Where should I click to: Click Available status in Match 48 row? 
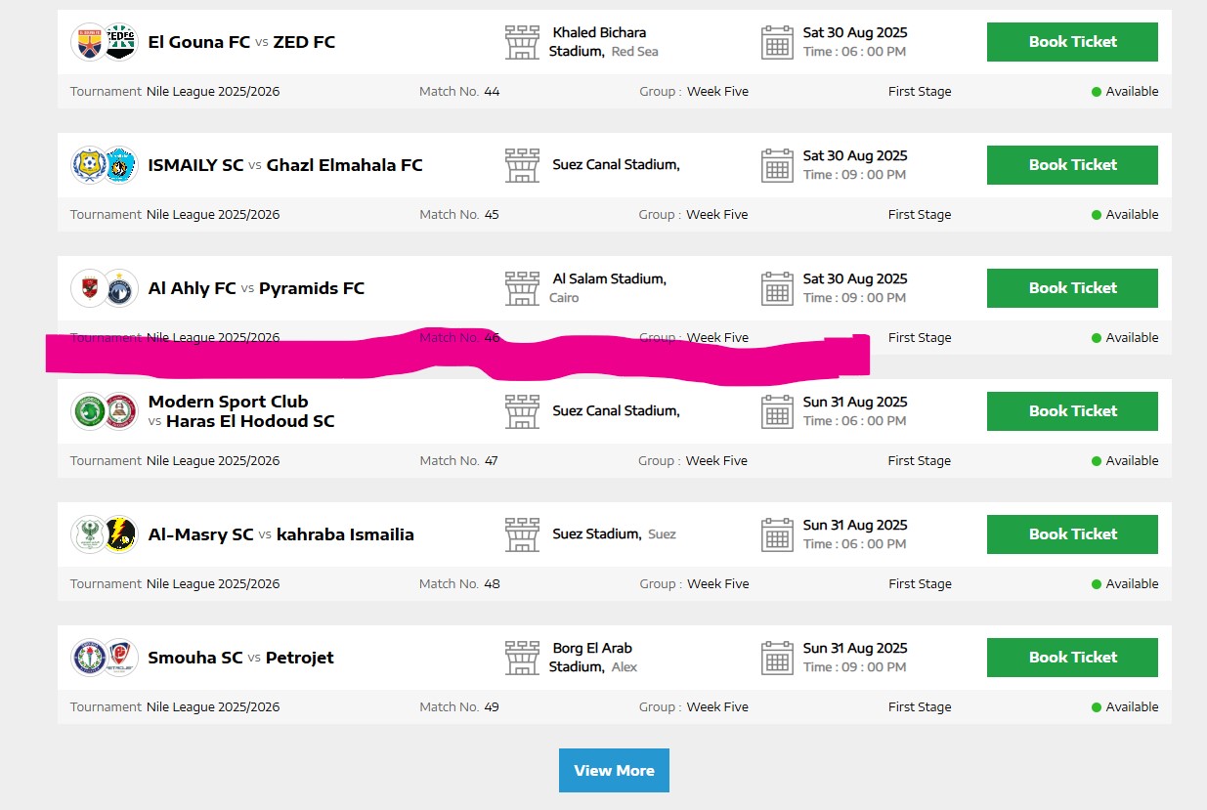click(x=1125, y=584)
